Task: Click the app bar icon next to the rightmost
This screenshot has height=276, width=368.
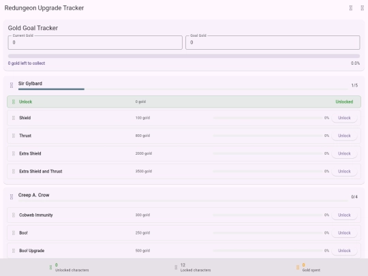Action: [x=351, y=8]
